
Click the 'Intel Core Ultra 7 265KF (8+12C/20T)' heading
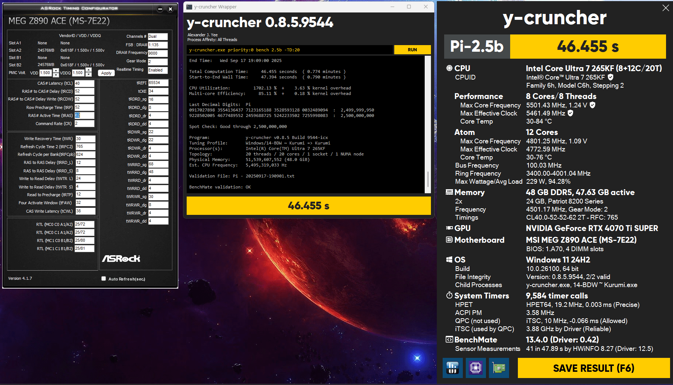pyautogui.click(x=594, y=69)
